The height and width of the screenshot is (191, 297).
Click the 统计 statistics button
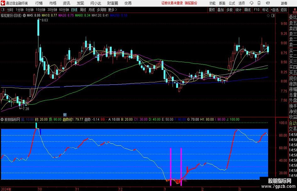[x=238, y=10]
